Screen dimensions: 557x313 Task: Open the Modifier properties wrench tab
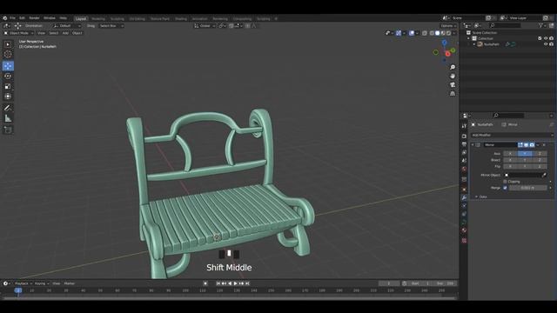464,197
